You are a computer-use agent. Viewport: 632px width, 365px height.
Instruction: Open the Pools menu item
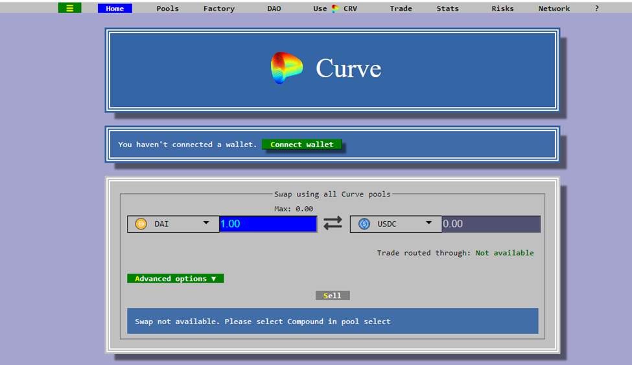tap(167, 8)
